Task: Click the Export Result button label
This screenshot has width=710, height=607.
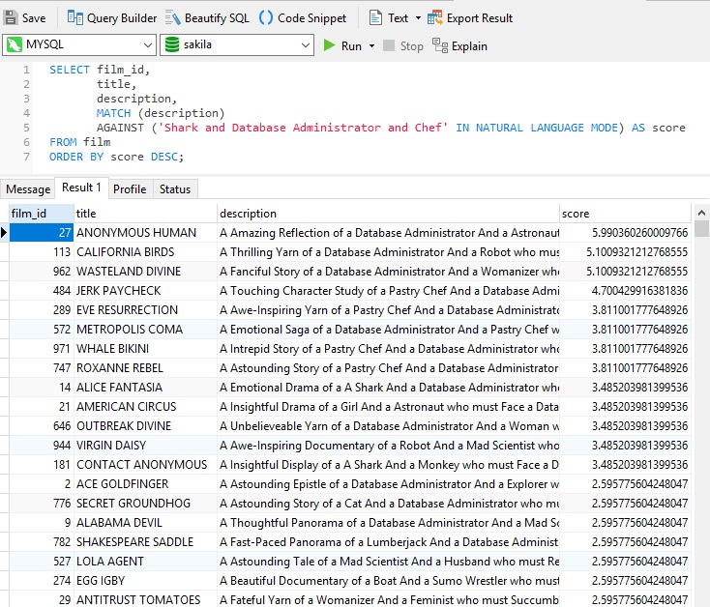Action: click(480, 18)
